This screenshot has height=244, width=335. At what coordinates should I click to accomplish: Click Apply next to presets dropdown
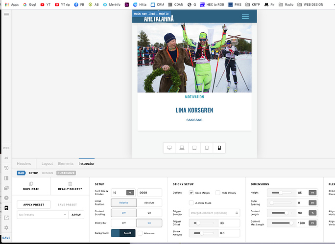tap(76, 215)
